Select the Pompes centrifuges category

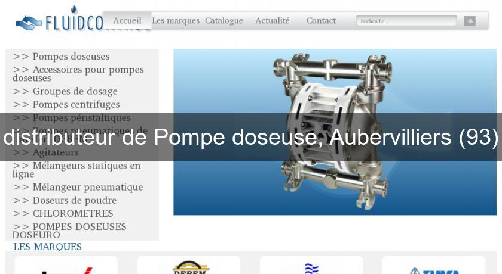76,104
